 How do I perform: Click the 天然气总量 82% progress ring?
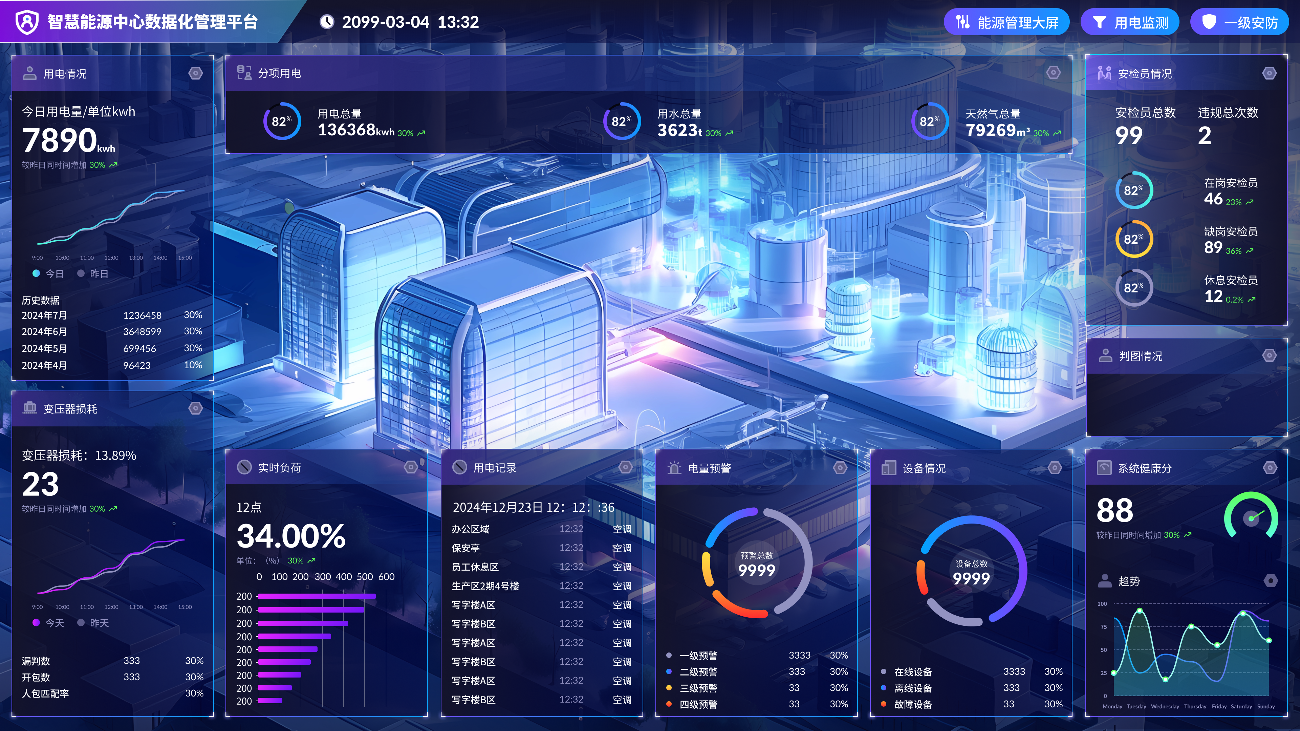click(930, 121)
